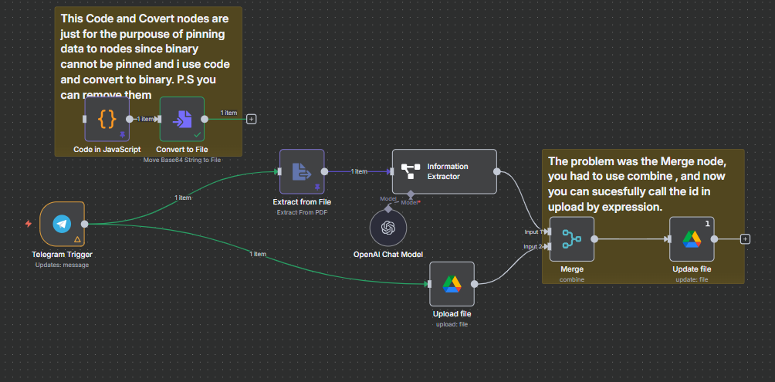Screen dimensions: 775x382
Task: Click the Merge node's Input 2 connector
Action: [x=548, y=247]
